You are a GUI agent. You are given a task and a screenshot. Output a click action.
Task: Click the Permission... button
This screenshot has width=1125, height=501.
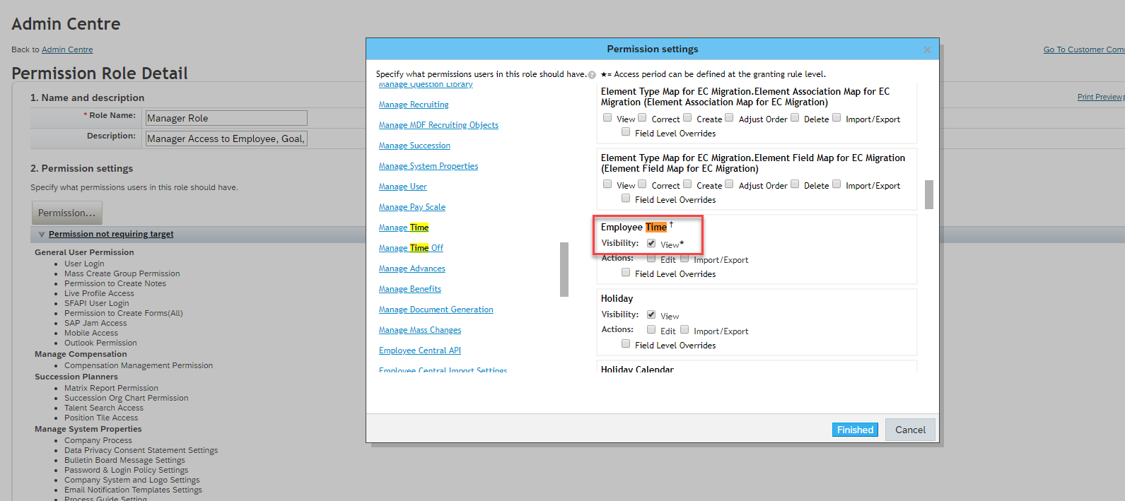[67, 213]
